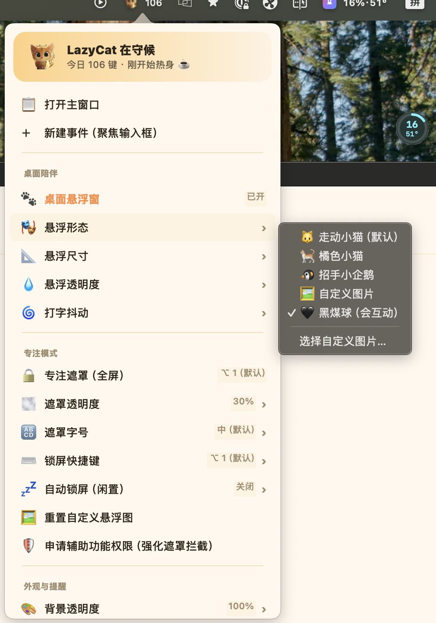The height and width of the screenshot is (623, 436).
Task: Choose 申请辅助功能权限 (强化遮罩拦截) item
Action: click(142, 546)
